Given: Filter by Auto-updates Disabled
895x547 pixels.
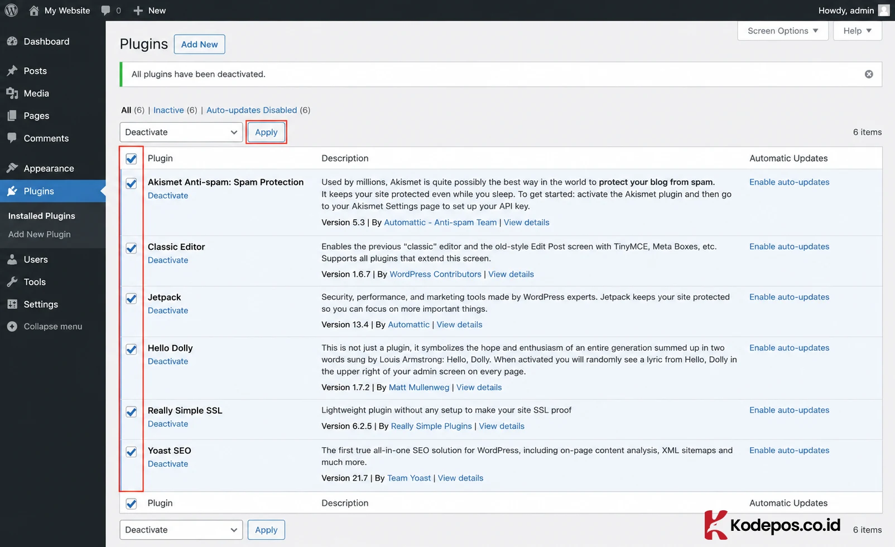Looking at the screenshot, I should click(x=252, y=110).
